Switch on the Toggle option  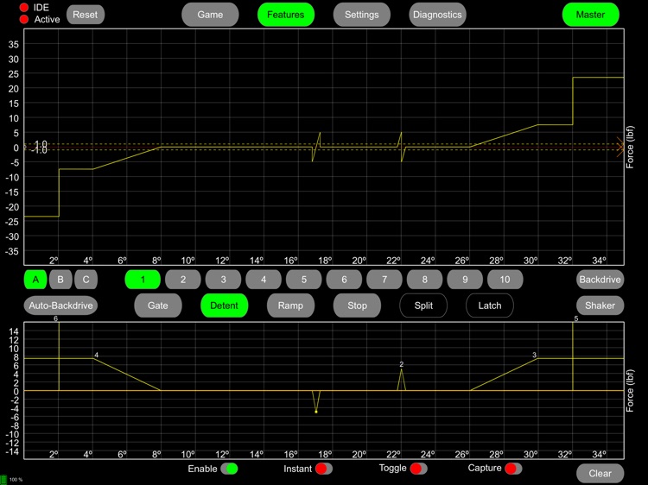419,469
